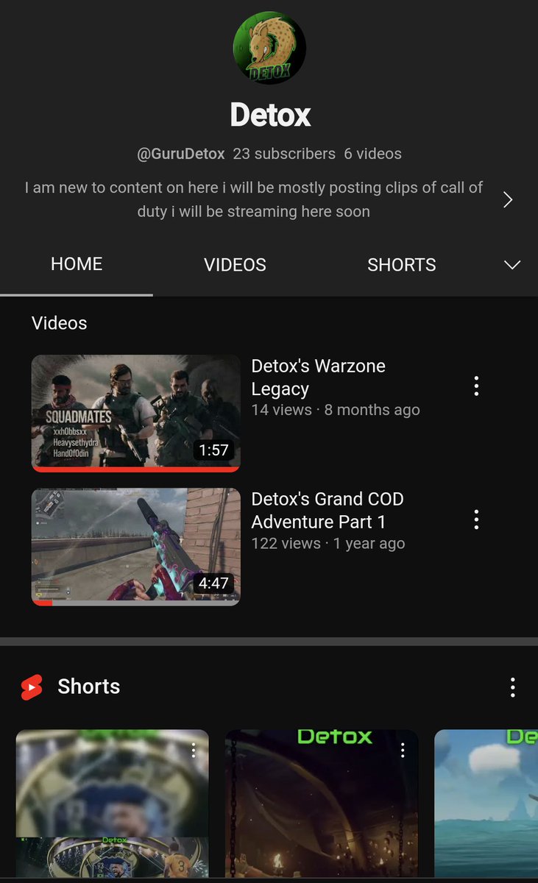Expand the channel description with the right chevron
The height and width of the screenshot is (883, 538).
[x=508, y=199]
